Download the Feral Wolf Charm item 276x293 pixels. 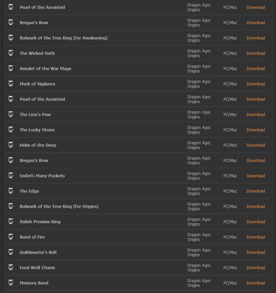click(256, 267)
